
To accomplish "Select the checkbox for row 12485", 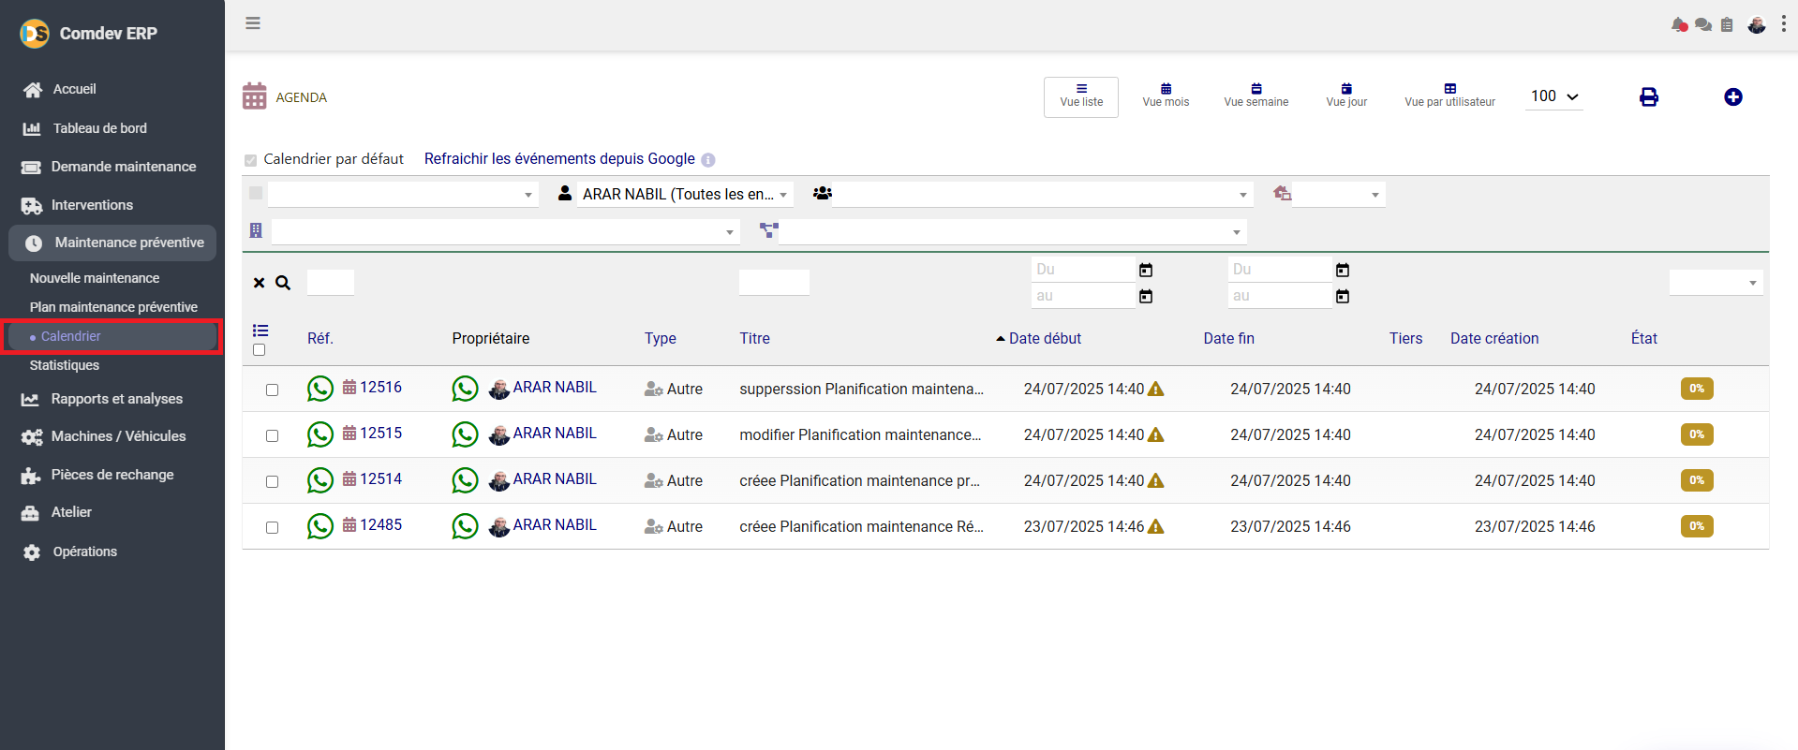I will point(272,527).
